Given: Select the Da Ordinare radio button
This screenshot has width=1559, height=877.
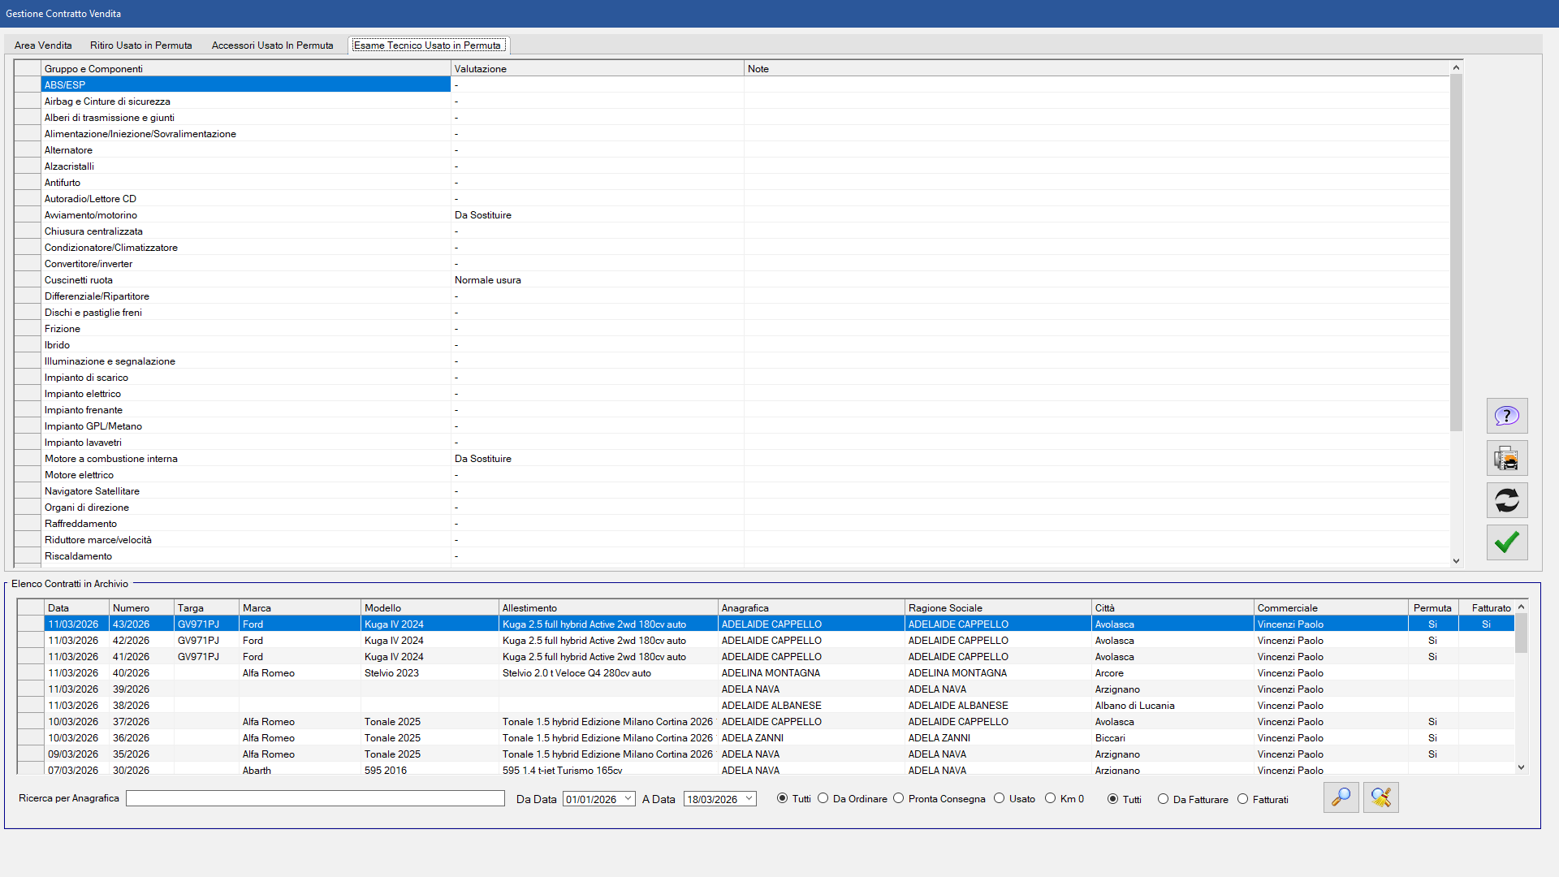Looking at the screenshot, I should [823, 798].
